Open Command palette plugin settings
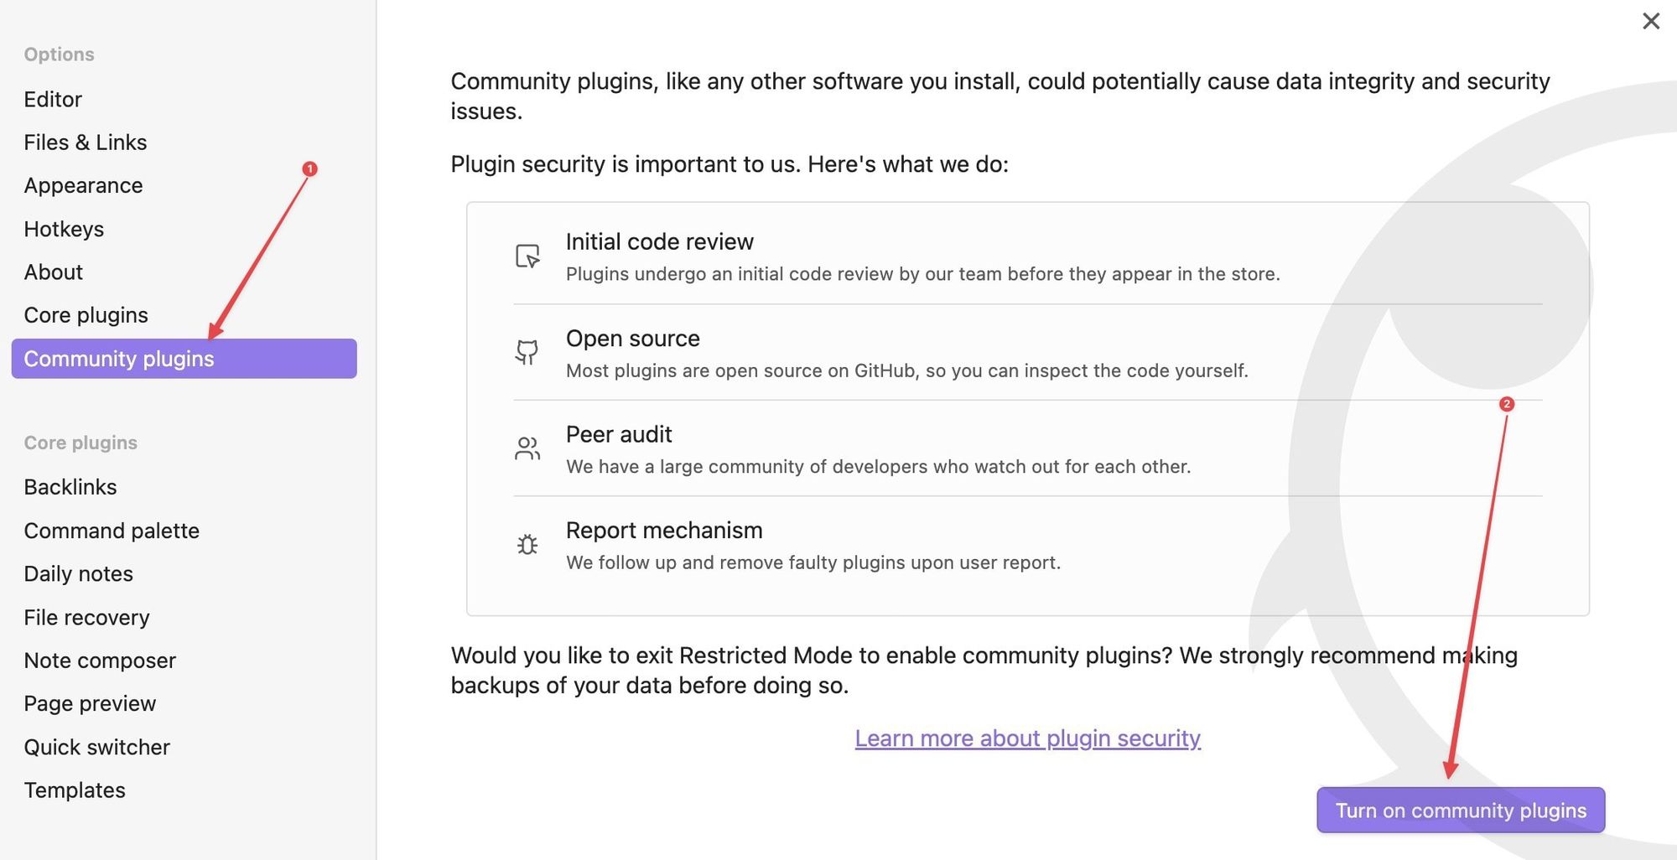This screenshot has width=1677, height=860. coord(112,531)
